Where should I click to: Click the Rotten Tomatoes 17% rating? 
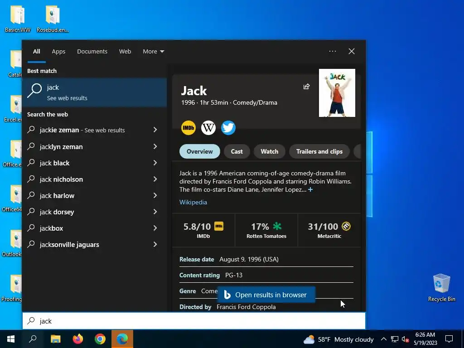pyautogui.click(x=266, y=230)
